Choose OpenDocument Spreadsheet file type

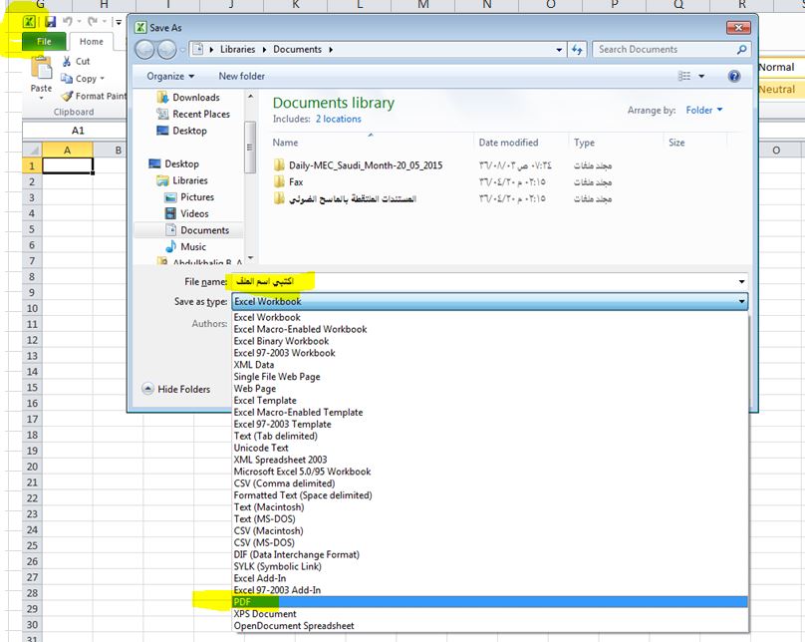[294, 626]
